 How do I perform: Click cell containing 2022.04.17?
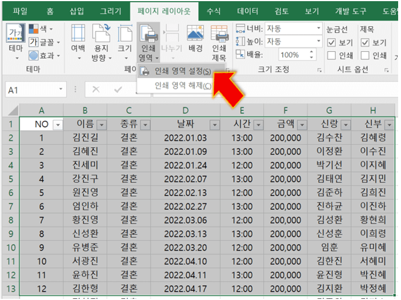click(x=186, y=289)
